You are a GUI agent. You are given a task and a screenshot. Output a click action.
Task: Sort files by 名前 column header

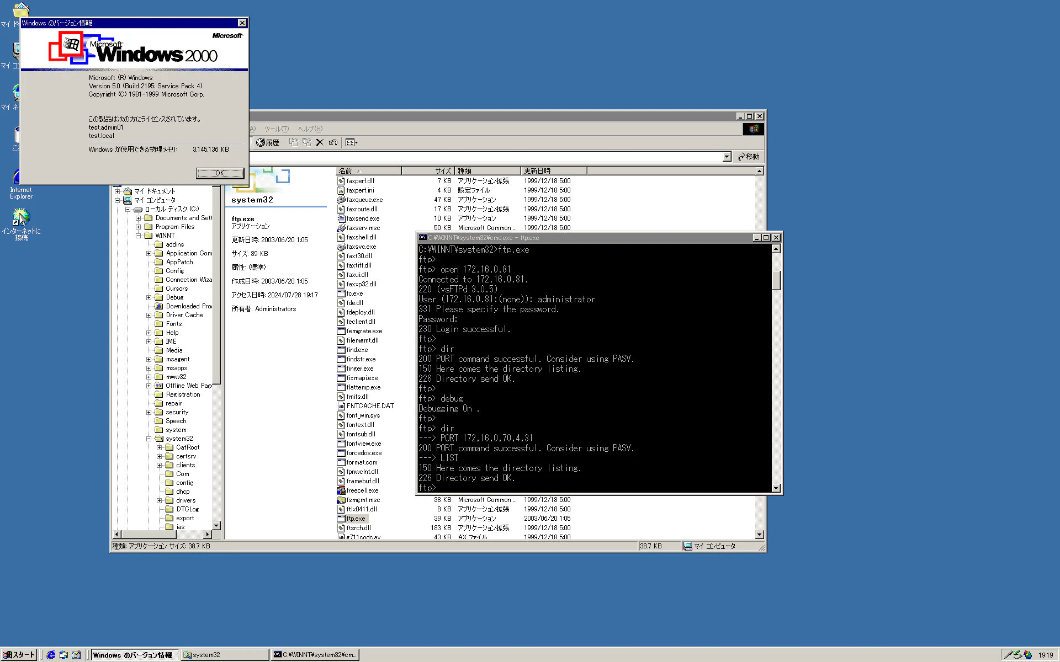369,171
